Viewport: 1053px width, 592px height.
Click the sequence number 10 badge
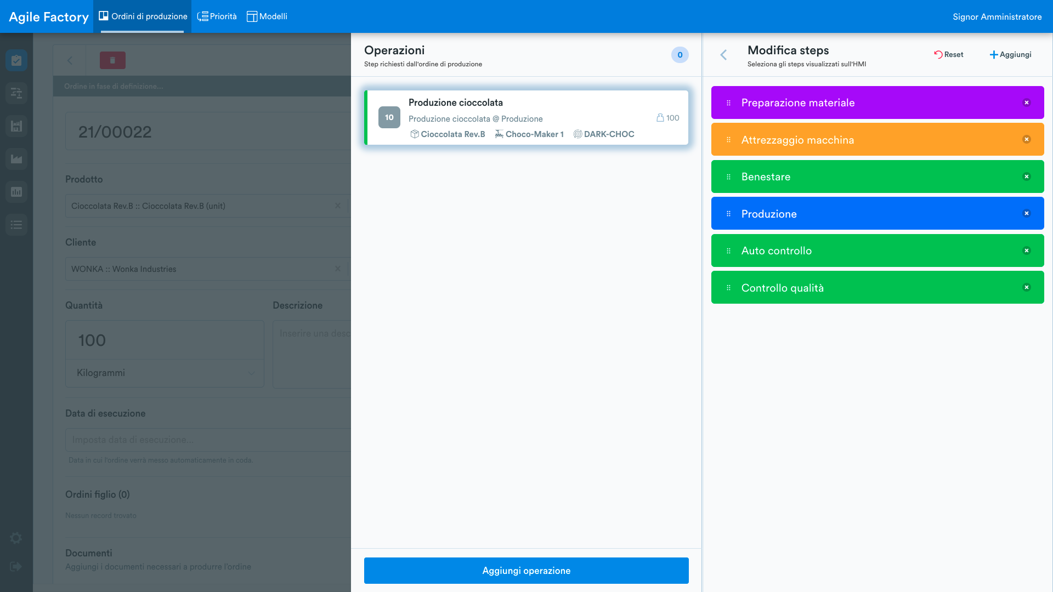[389, 117]
